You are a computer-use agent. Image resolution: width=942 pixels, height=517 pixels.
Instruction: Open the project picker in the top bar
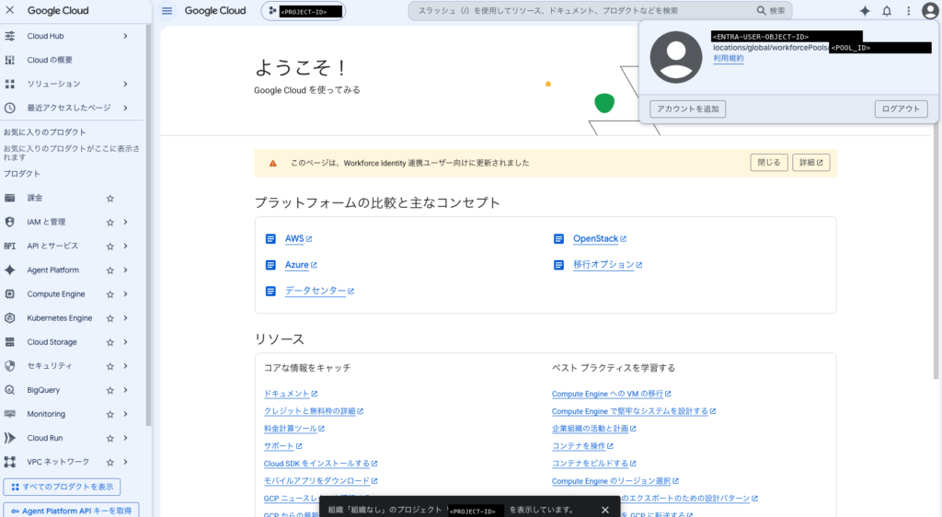click(x=304, y=11)
